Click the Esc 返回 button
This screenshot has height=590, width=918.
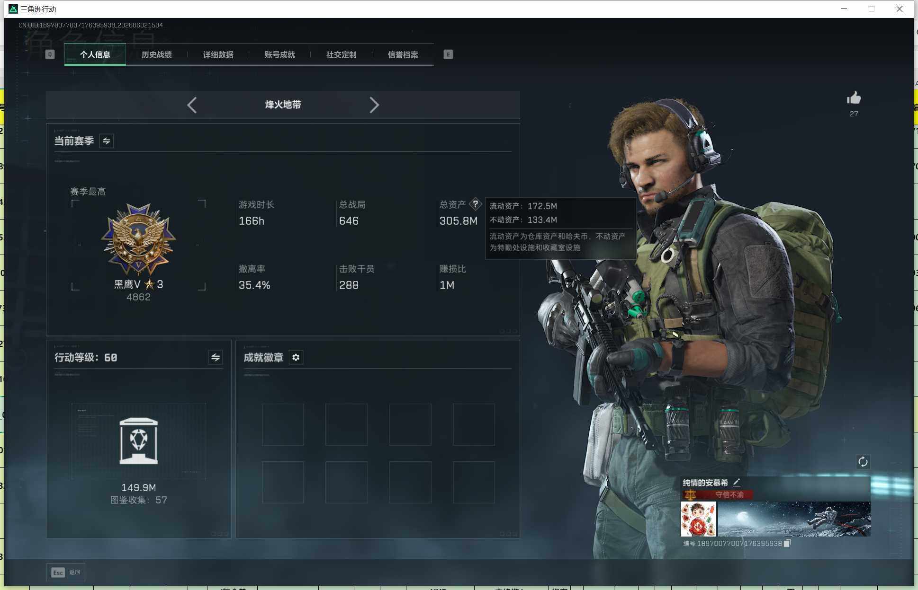pos(65,572)
